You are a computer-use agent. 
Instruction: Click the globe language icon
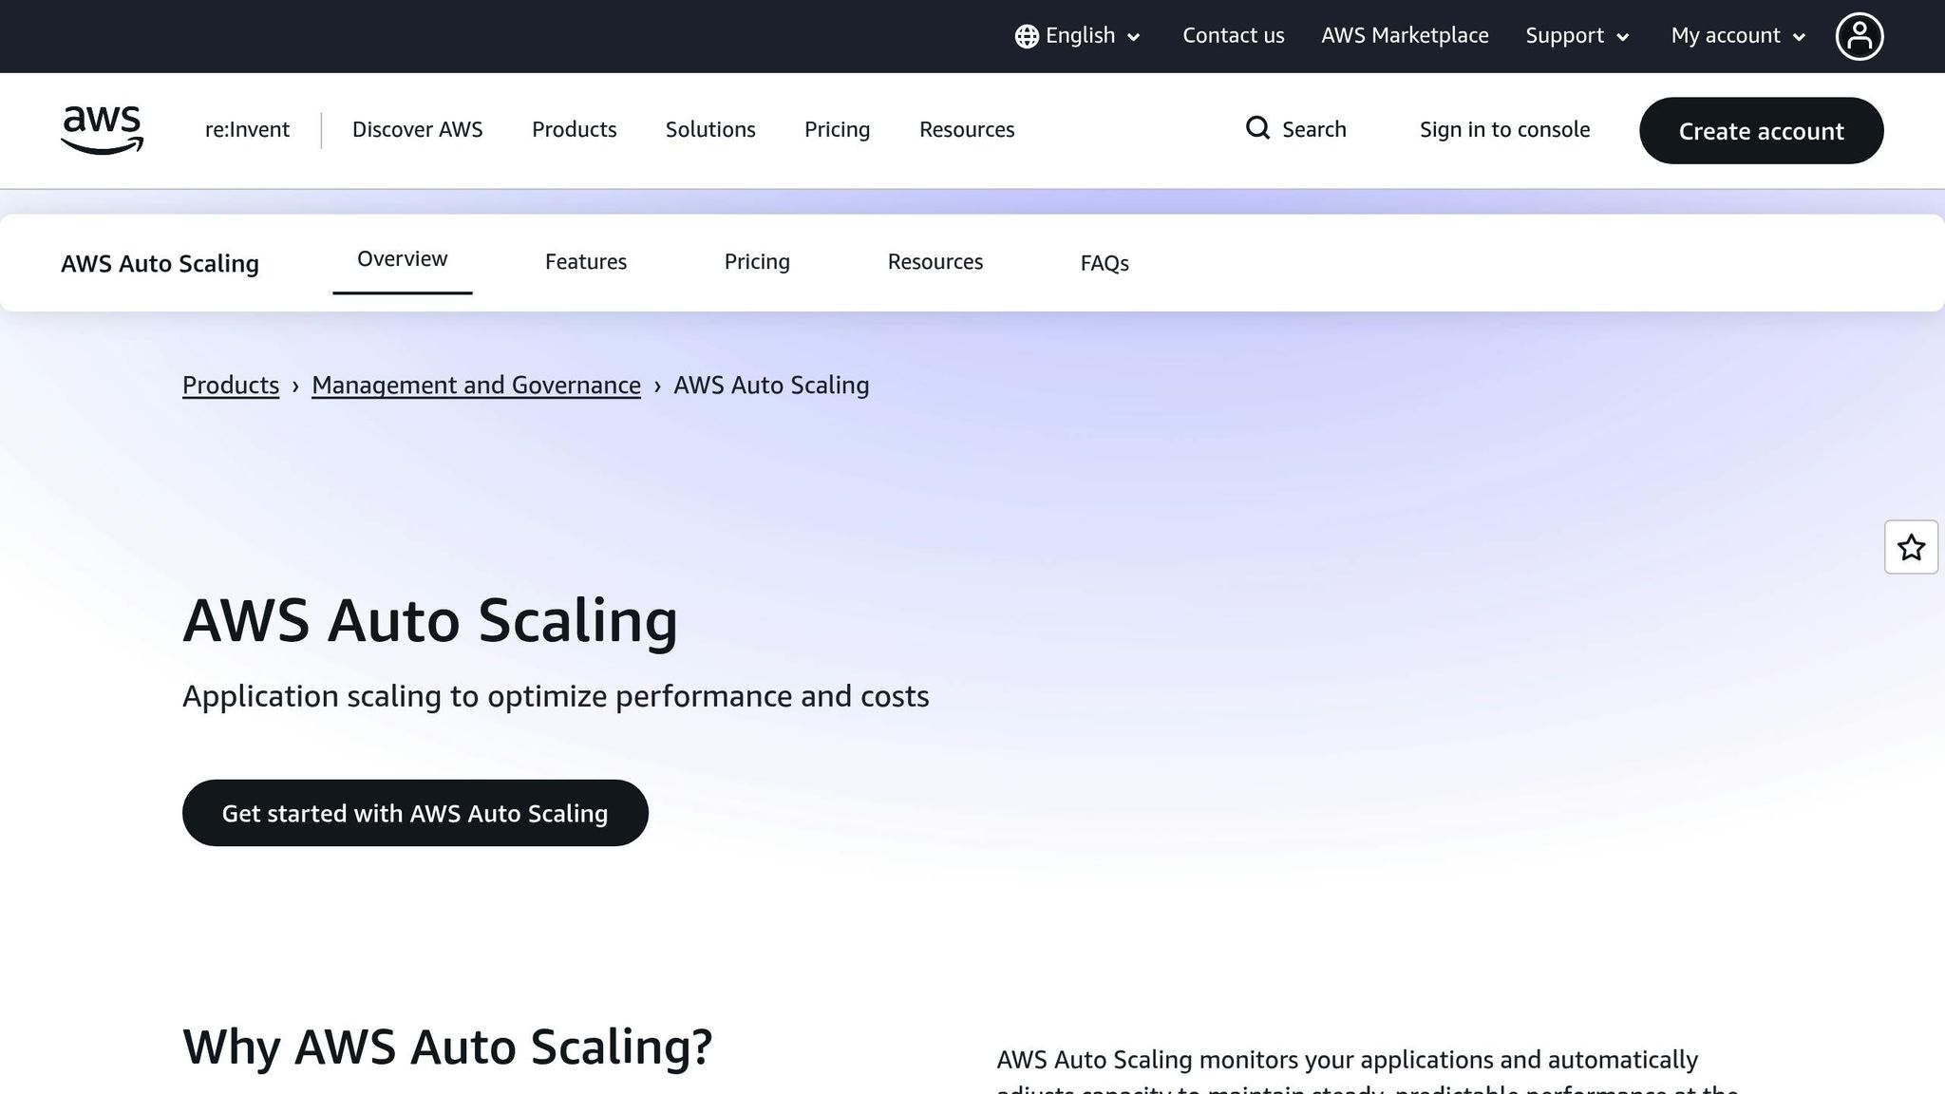coord(1026,35)
